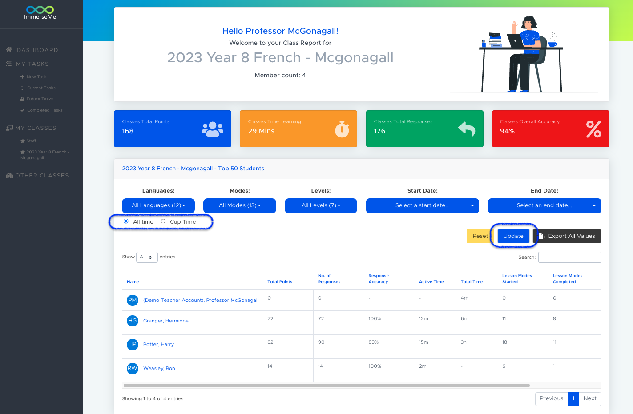Image resolution: width=633 pixels, height=414 pixels.
Task: Click the My Classes chalkboard icon
Action: tap(9, 128)
